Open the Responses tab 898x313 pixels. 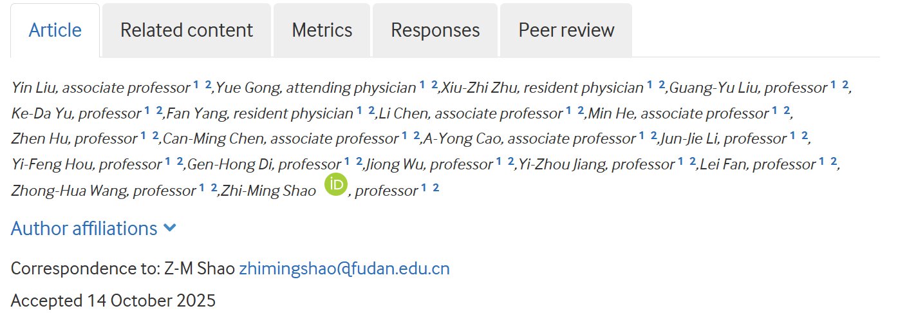(x=435, y=30)
